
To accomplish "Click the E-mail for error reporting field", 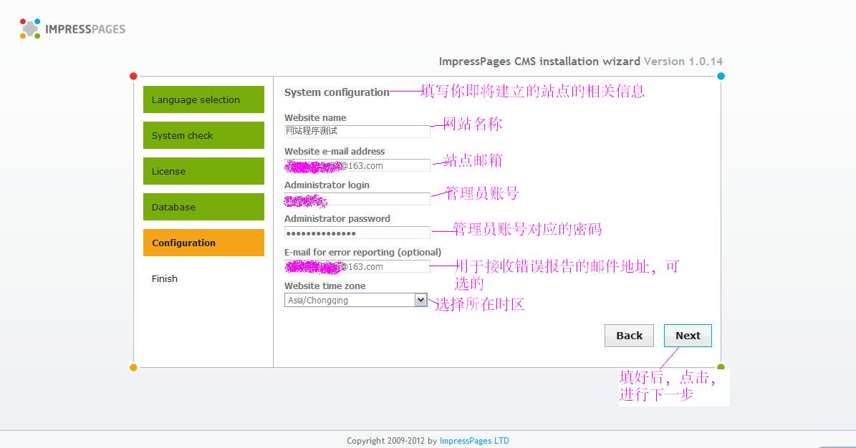I will tap(357, 266).
